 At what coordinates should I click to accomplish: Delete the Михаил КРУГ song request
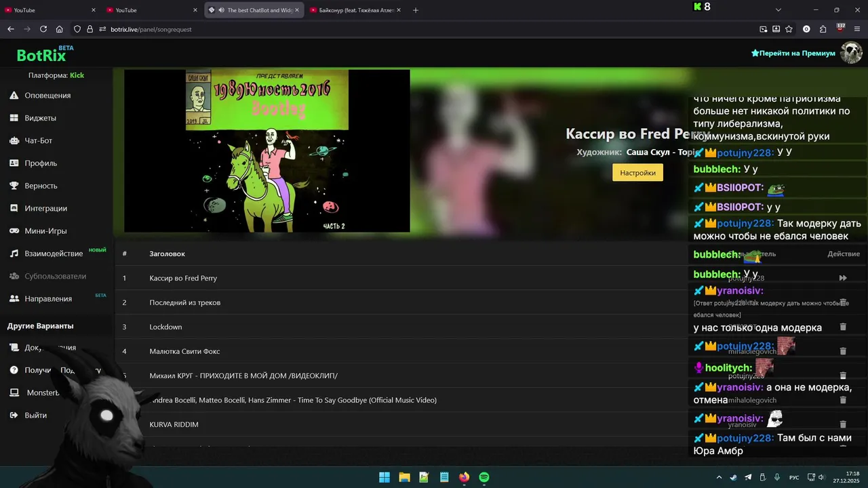(843, 375)
